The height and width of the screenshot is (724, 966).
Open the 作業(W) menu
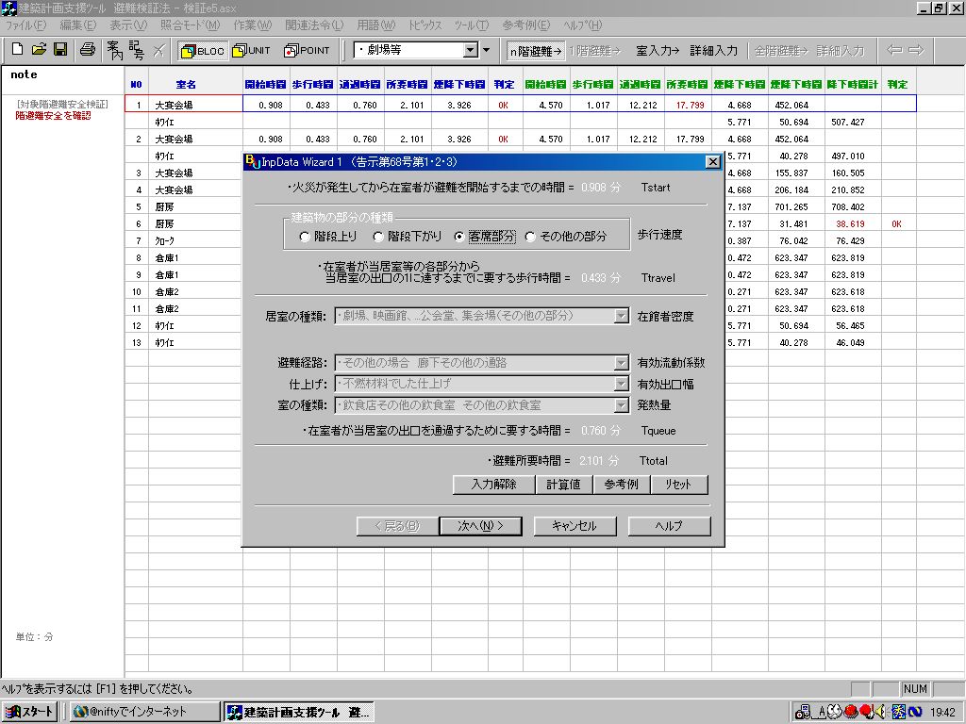(x=252, y=25)
